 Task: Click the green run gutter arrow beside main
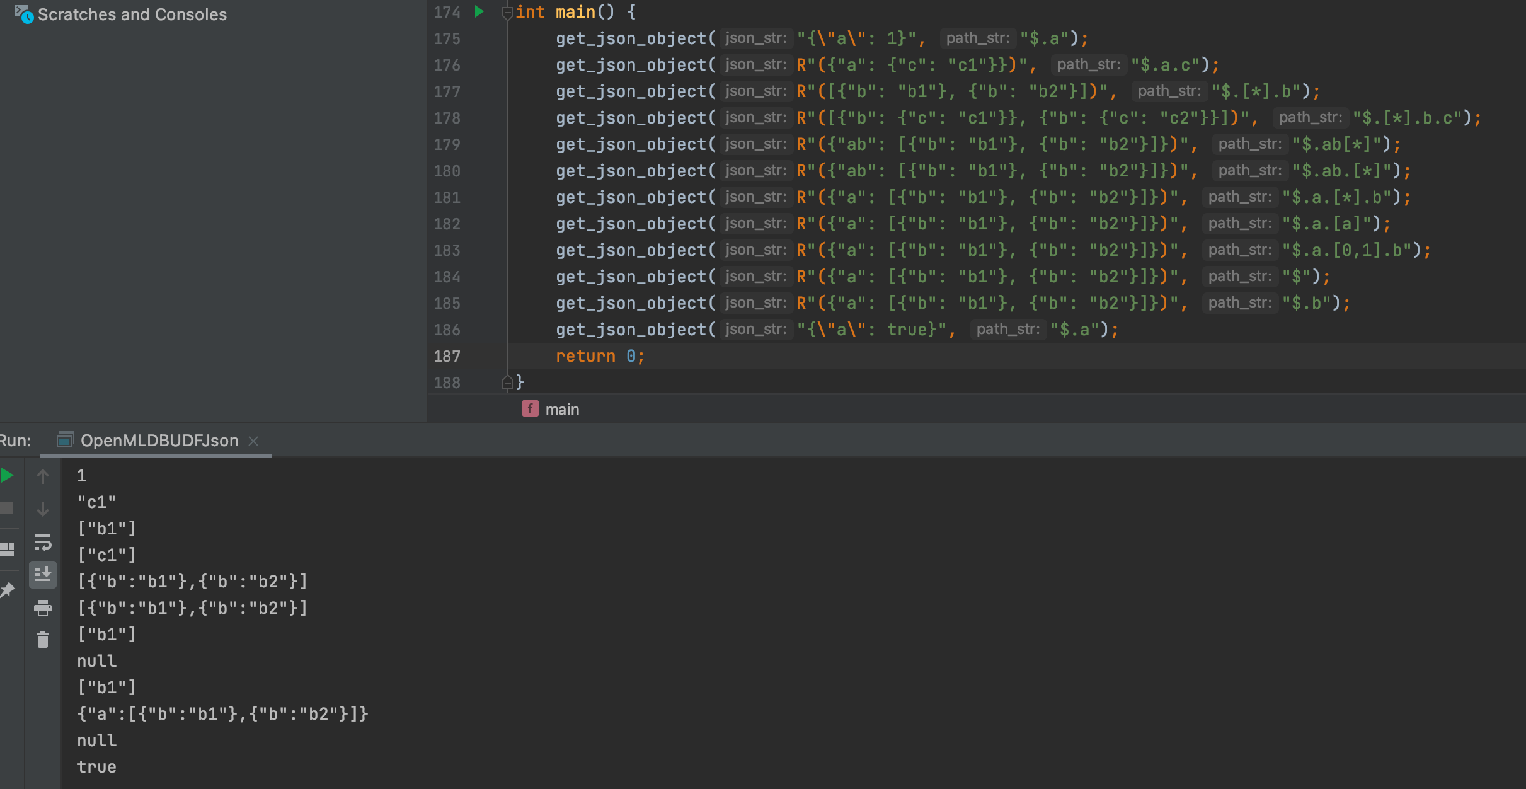479,11
